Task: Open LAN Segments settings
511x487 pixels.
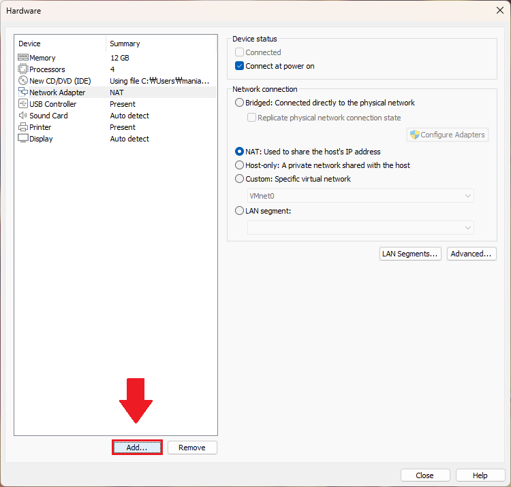Action: 410,254
